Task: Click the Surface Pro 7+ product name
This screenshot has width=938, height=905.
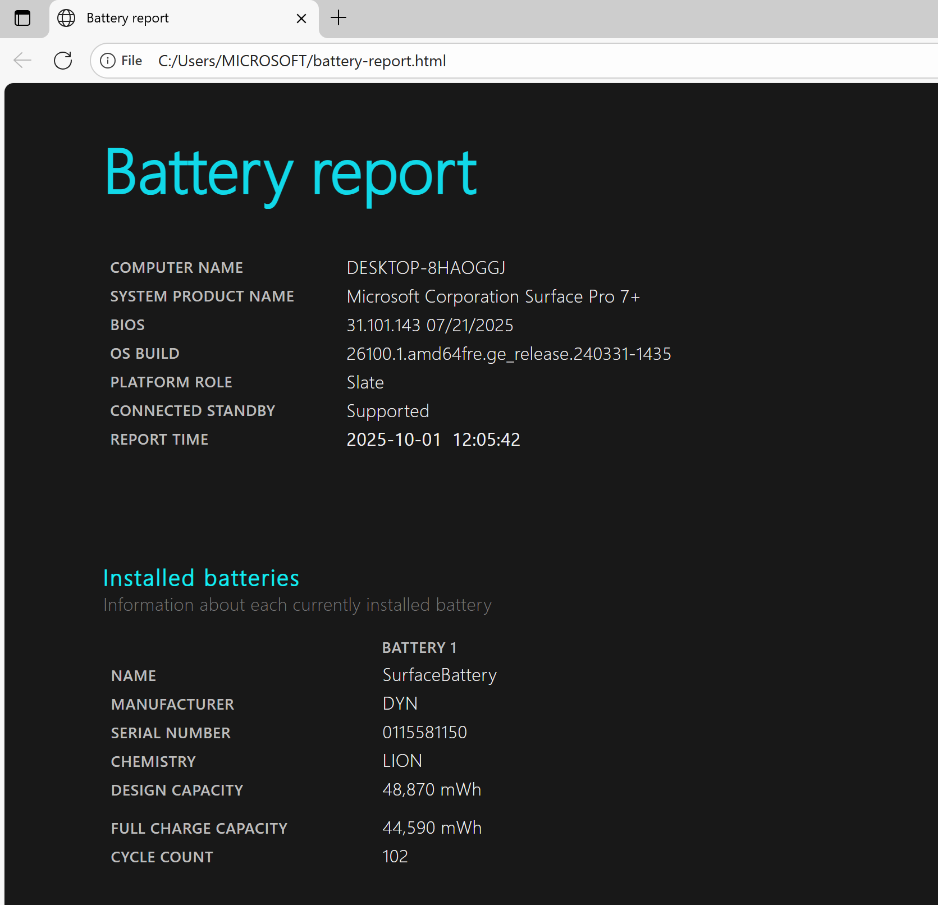Action: tap(493, 296)
